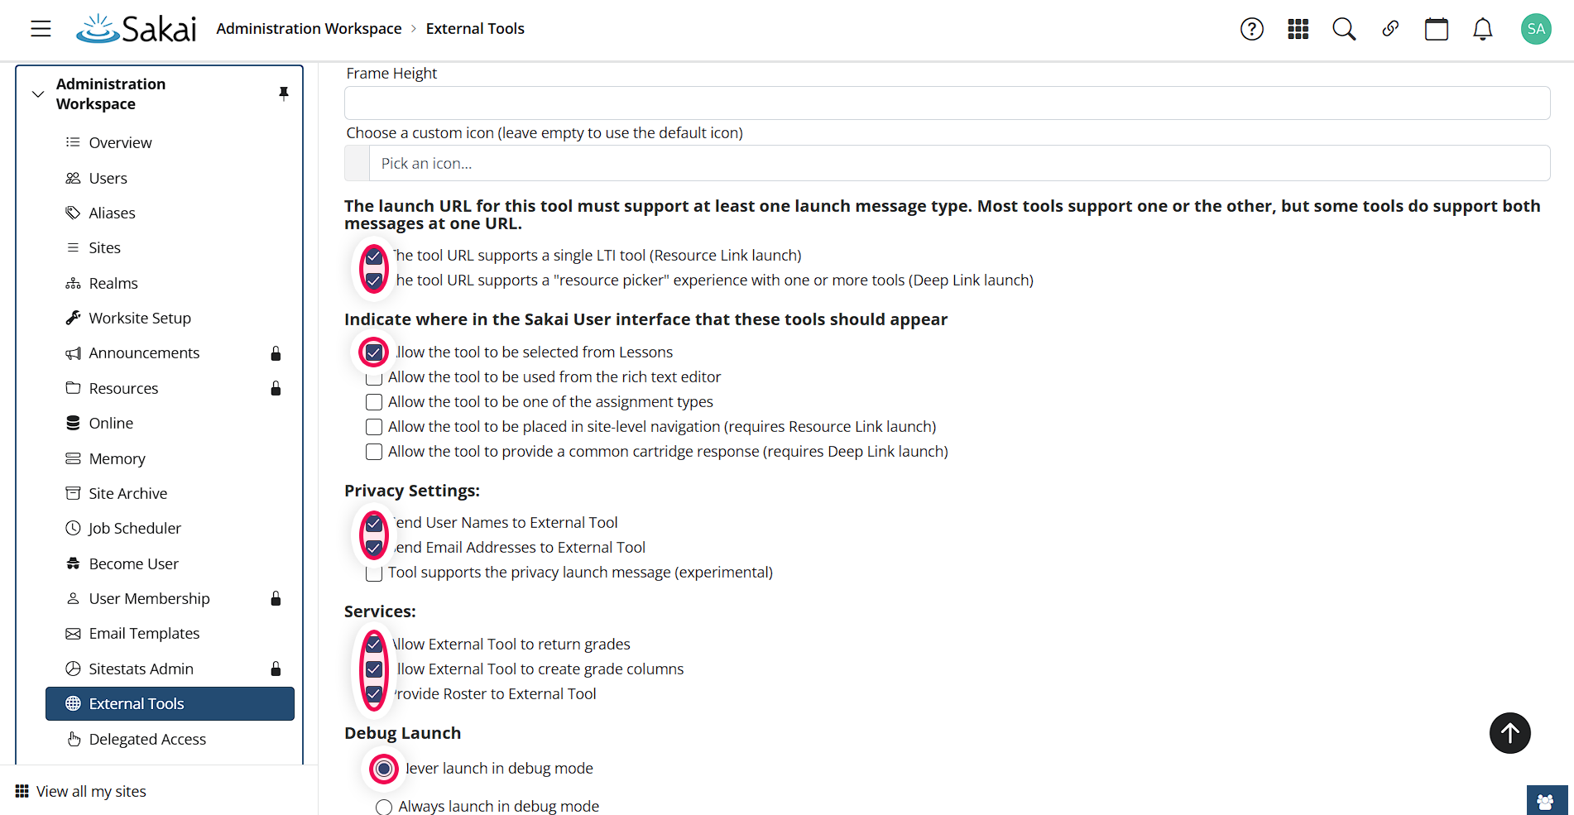Open the hamburger menu top left

click(41, 28)
